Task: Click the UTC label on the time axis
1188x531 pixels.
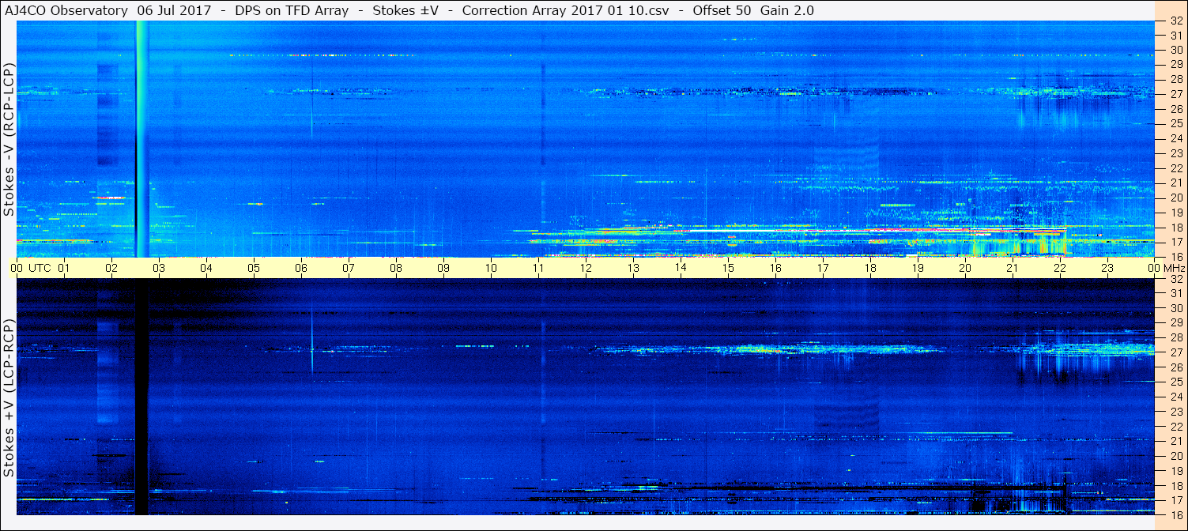Action: pos(40,268)
